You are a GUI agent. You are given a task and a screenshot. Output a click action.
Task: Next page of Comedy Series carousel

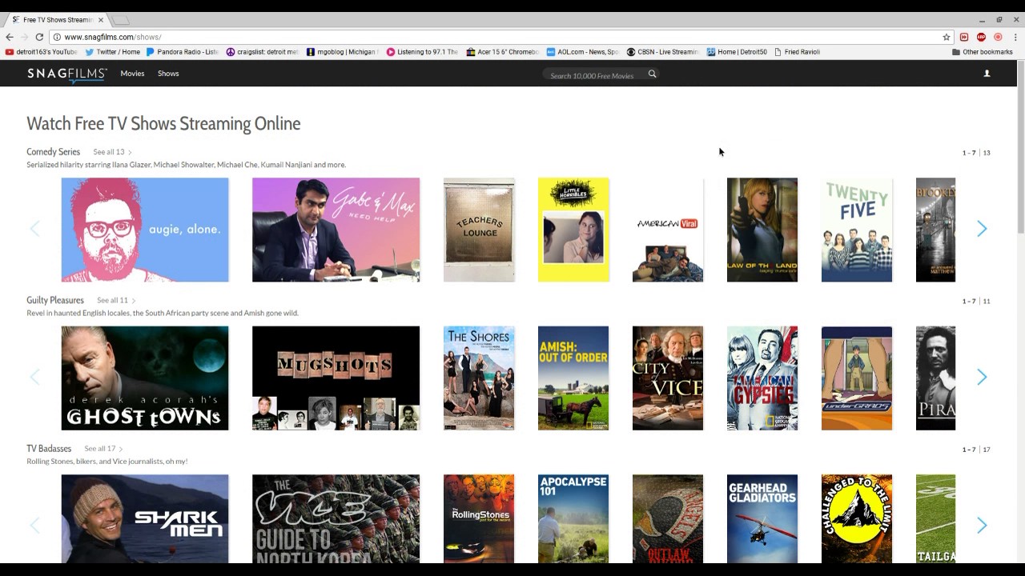coord(982,229)
